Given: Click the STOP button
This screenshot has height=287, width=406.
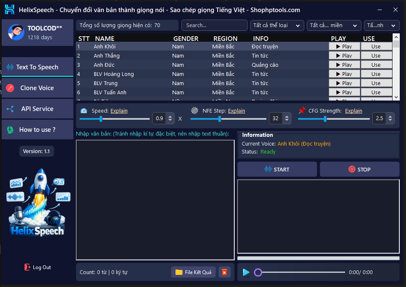Looking at the screenshot, I should click(x=360, y=169).
